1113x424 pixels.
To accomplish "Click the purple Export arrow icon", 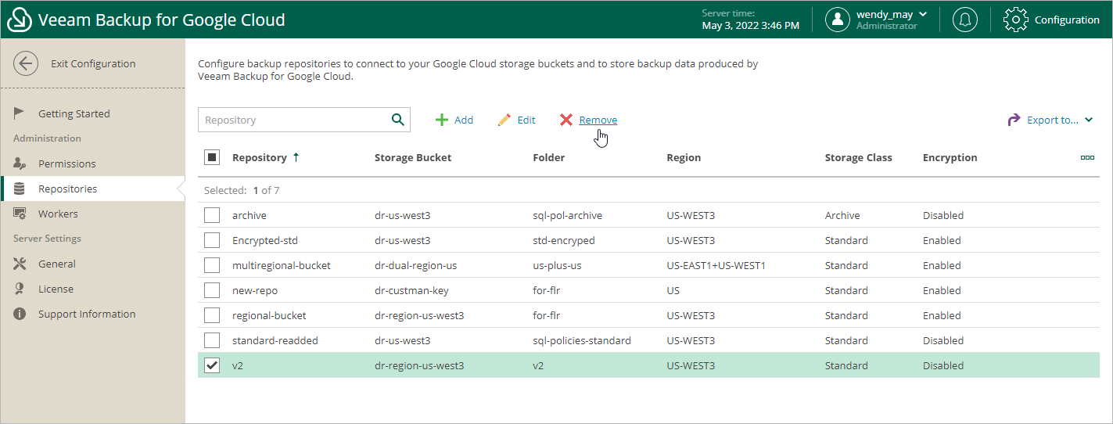I will click(1014, 120).
